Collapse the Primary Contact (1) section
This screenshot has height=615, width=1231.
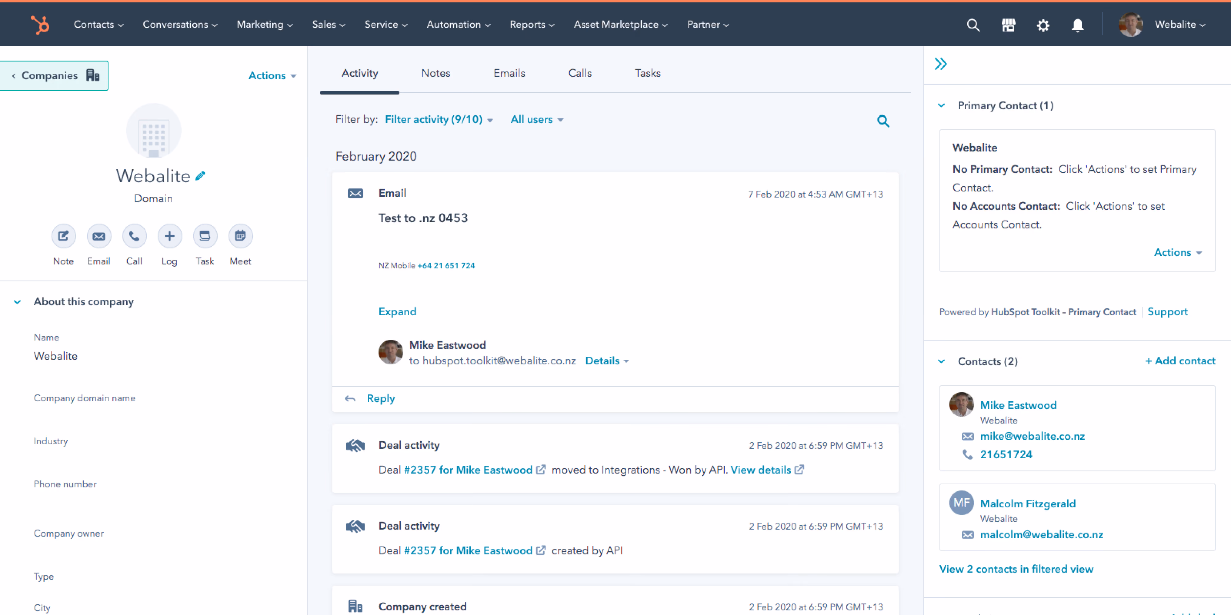coord(941,105)
